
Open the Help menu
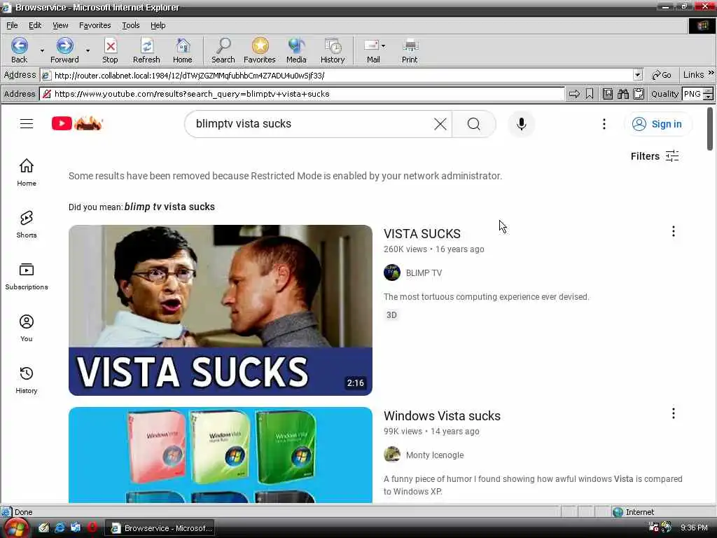[x=158, y=25]
